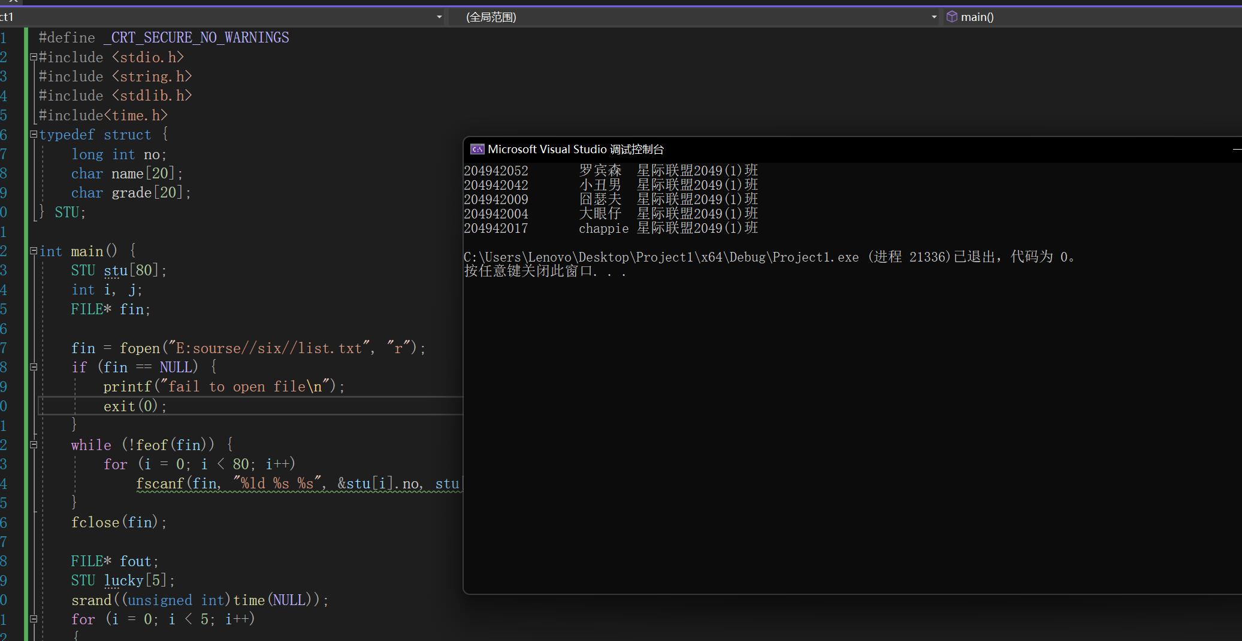Click the #define _CRT_SECURE_NO_WARNINGS line

pyautogui.click(x=164, y=38)
